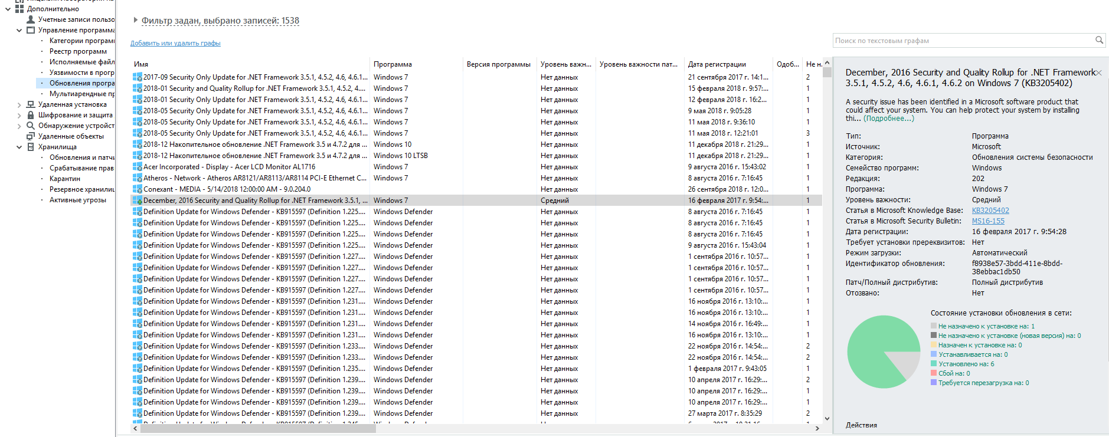Sort by the Программа column header
This screenshot has height=437, width=1109.
416,64
